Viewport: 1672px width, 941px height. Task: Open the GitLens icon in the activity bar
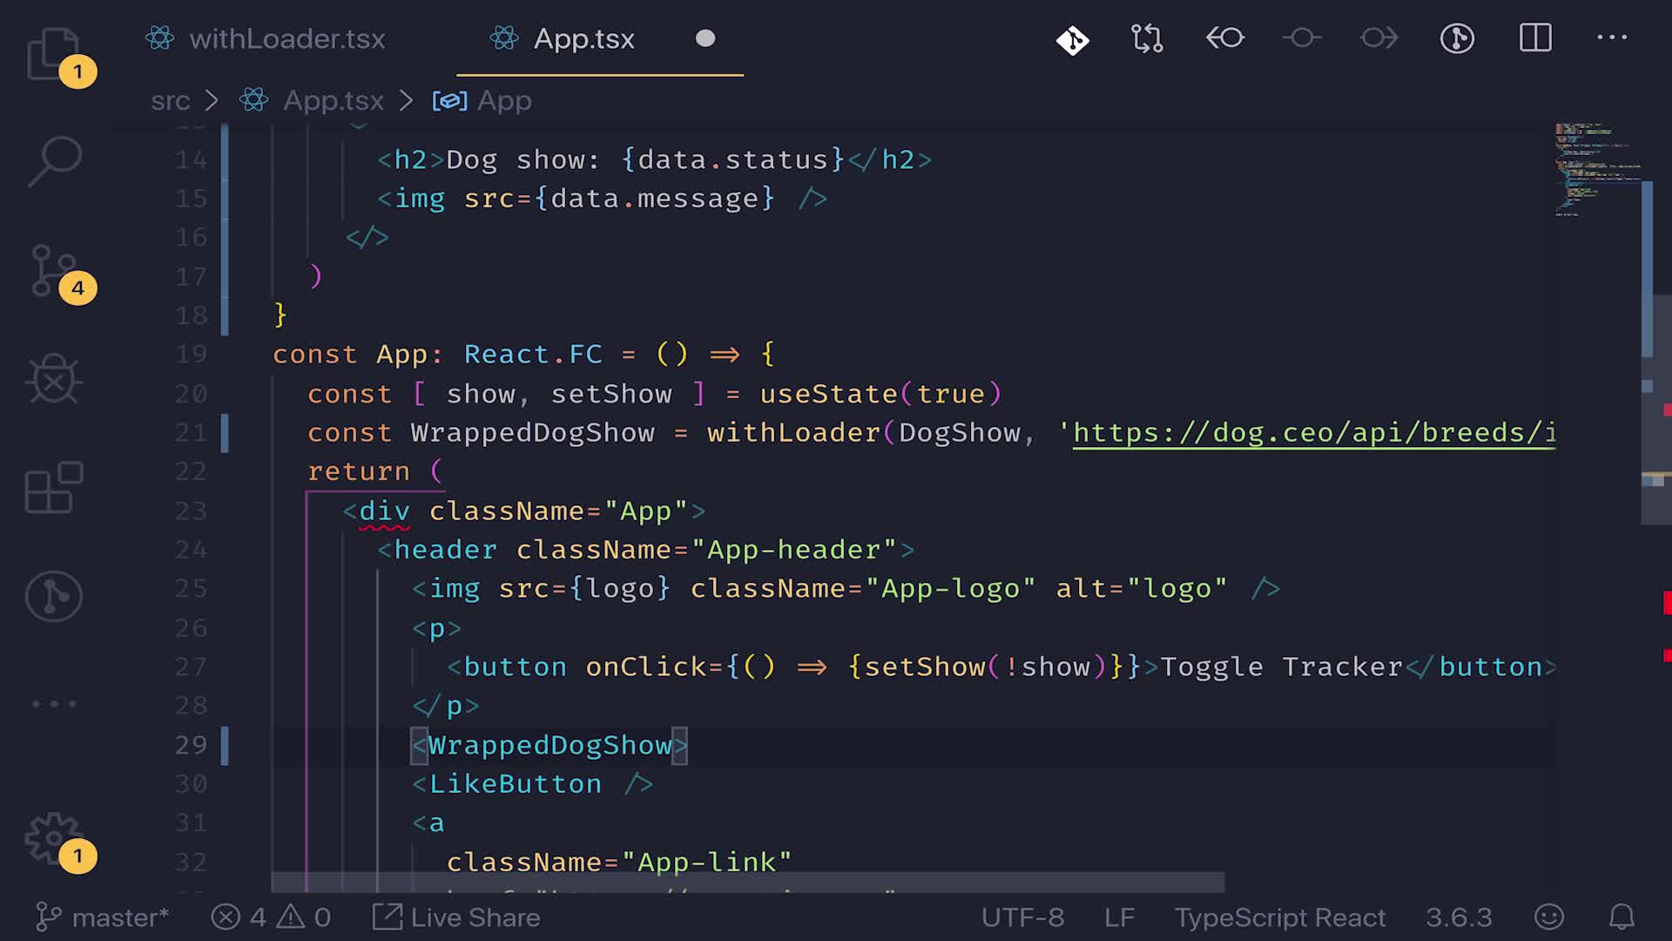pyautogui.click(x=54, y=597)
